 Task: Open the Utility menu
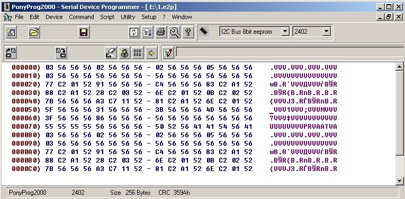[x=128, y=17]
